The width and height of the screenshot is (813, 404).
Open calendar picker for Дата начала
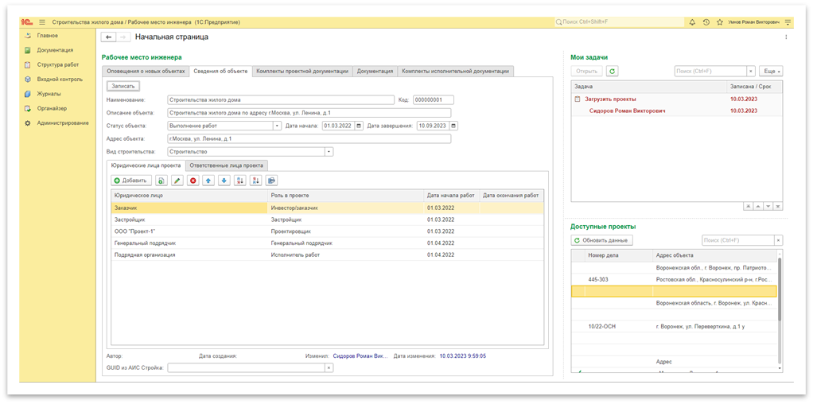[359, 126]
